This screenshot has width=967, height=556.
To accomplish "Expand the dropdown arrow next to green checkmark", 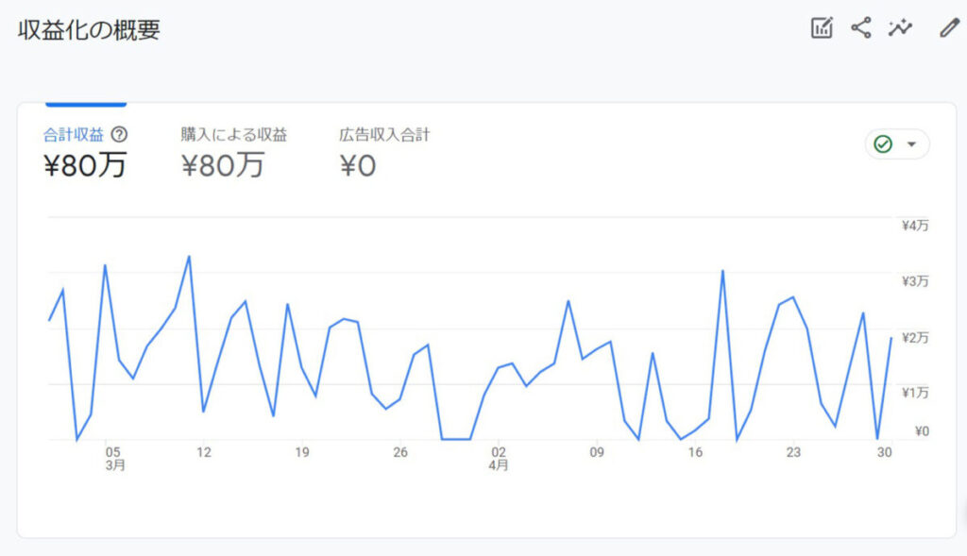I will click(911, 144).
